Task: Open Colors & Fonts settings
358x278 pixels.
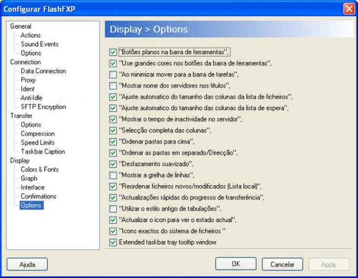Action: tap(39, 169)
